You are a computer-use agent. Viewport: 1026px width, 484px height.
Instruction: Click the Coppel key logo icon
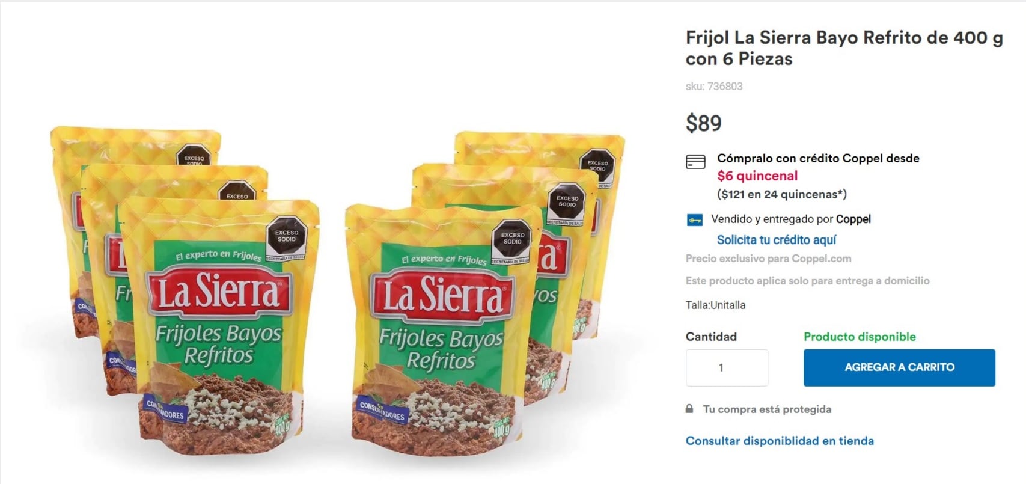695,220
